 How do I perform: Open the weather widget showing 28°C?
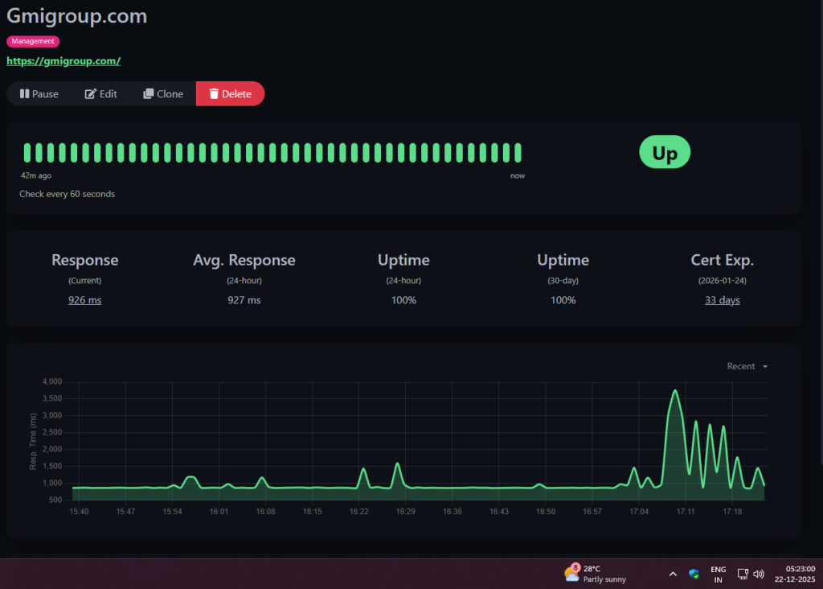point(595,573)
